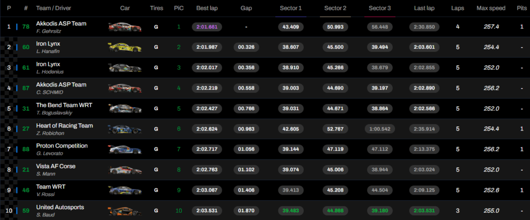Screen dimensions: 530x220
Task: Click car number 59
Action: [26, 211]
